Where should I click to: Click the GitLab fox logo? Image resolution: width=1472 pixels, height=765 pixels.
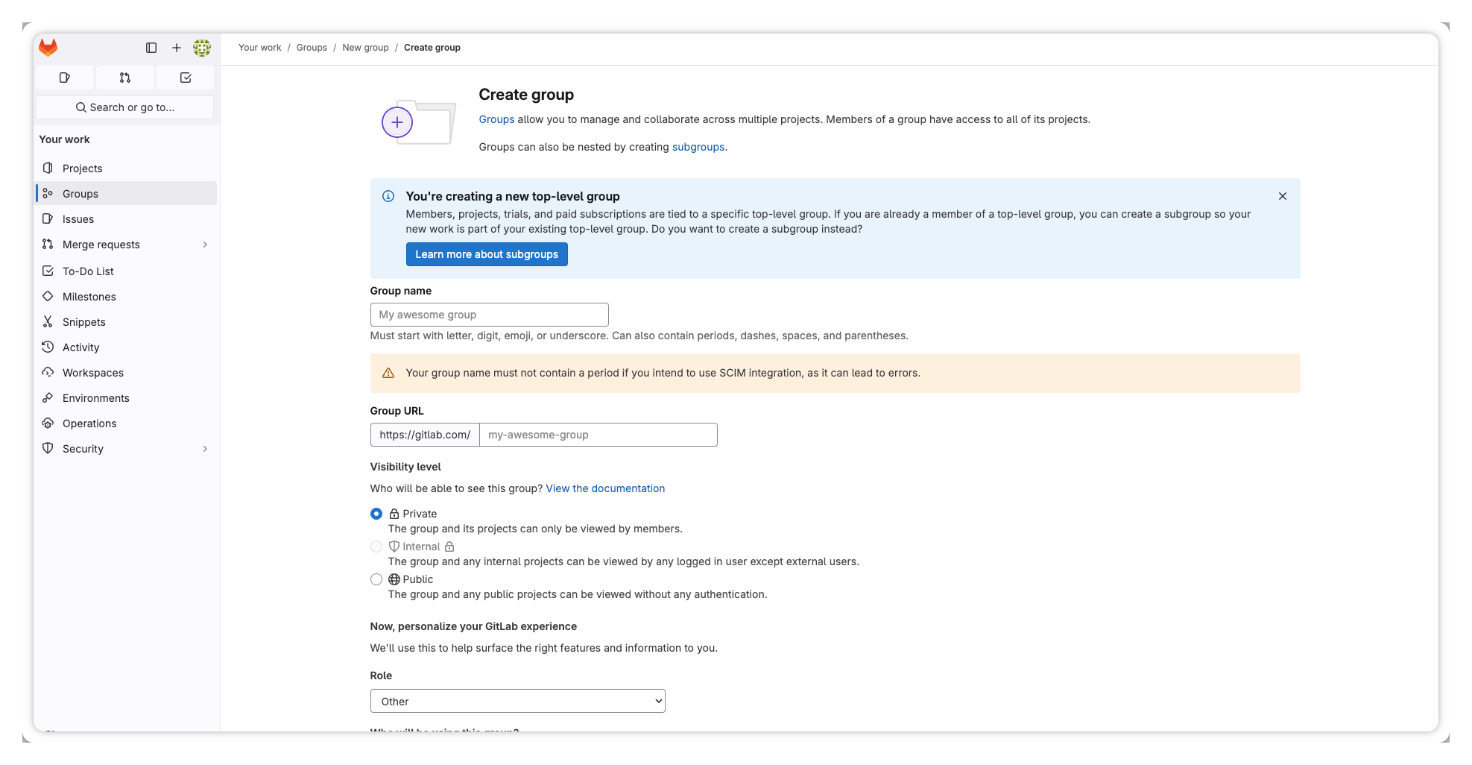coord(48,48)
